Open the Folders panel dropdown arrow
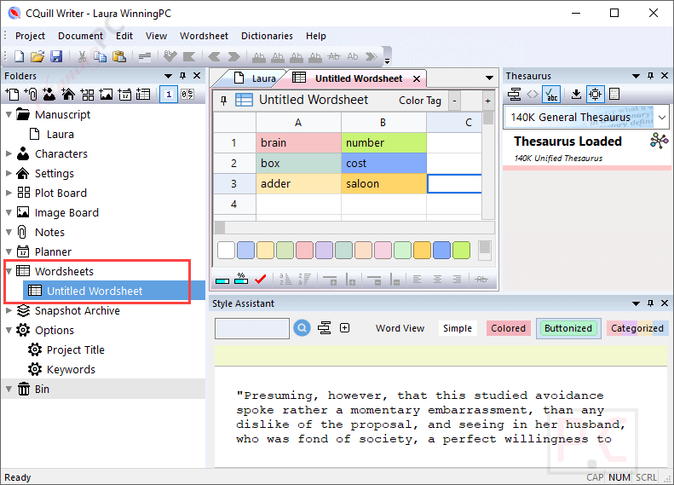 point(168,76)
